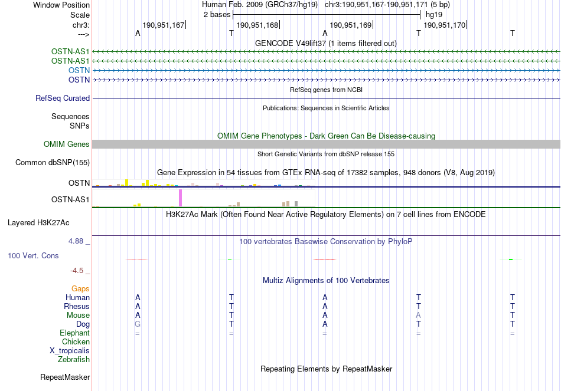Click the 4.88 PhyloP upper scale value
Viewport: 561px width, 391px height.
[x=76, y=241]
